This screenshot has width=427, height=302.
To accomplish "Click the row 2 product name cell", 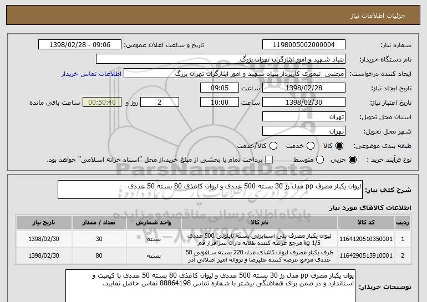I will coord(260,255).
